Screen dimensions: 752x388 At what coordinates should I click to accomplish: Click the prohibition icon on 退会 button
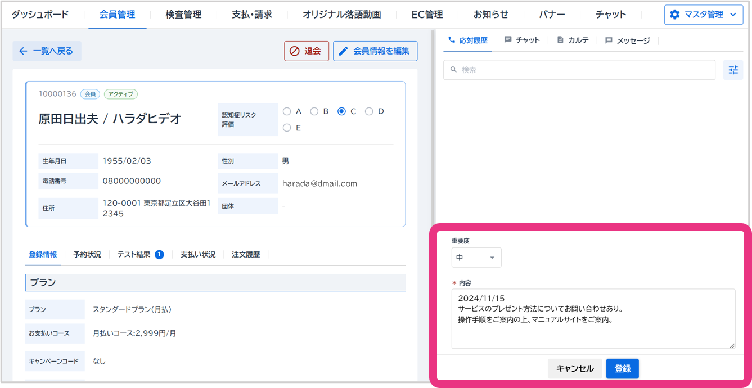coord(294,51)
